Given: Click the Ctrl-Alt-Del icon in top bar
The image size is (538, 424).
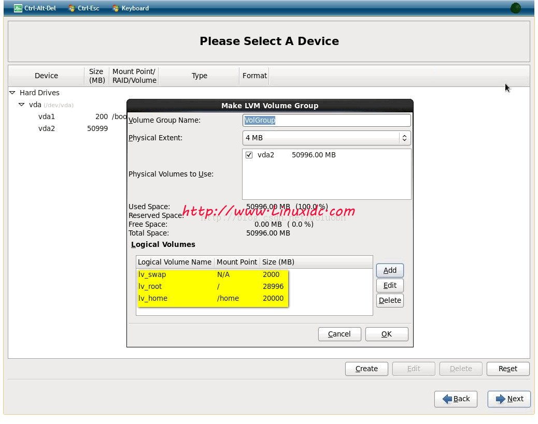Looking at the screenshot, I should (x=18, y=8).
